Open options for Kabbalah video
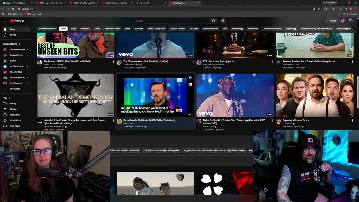The height and width of the screenshot is (202, 359). tap(113, 120)
